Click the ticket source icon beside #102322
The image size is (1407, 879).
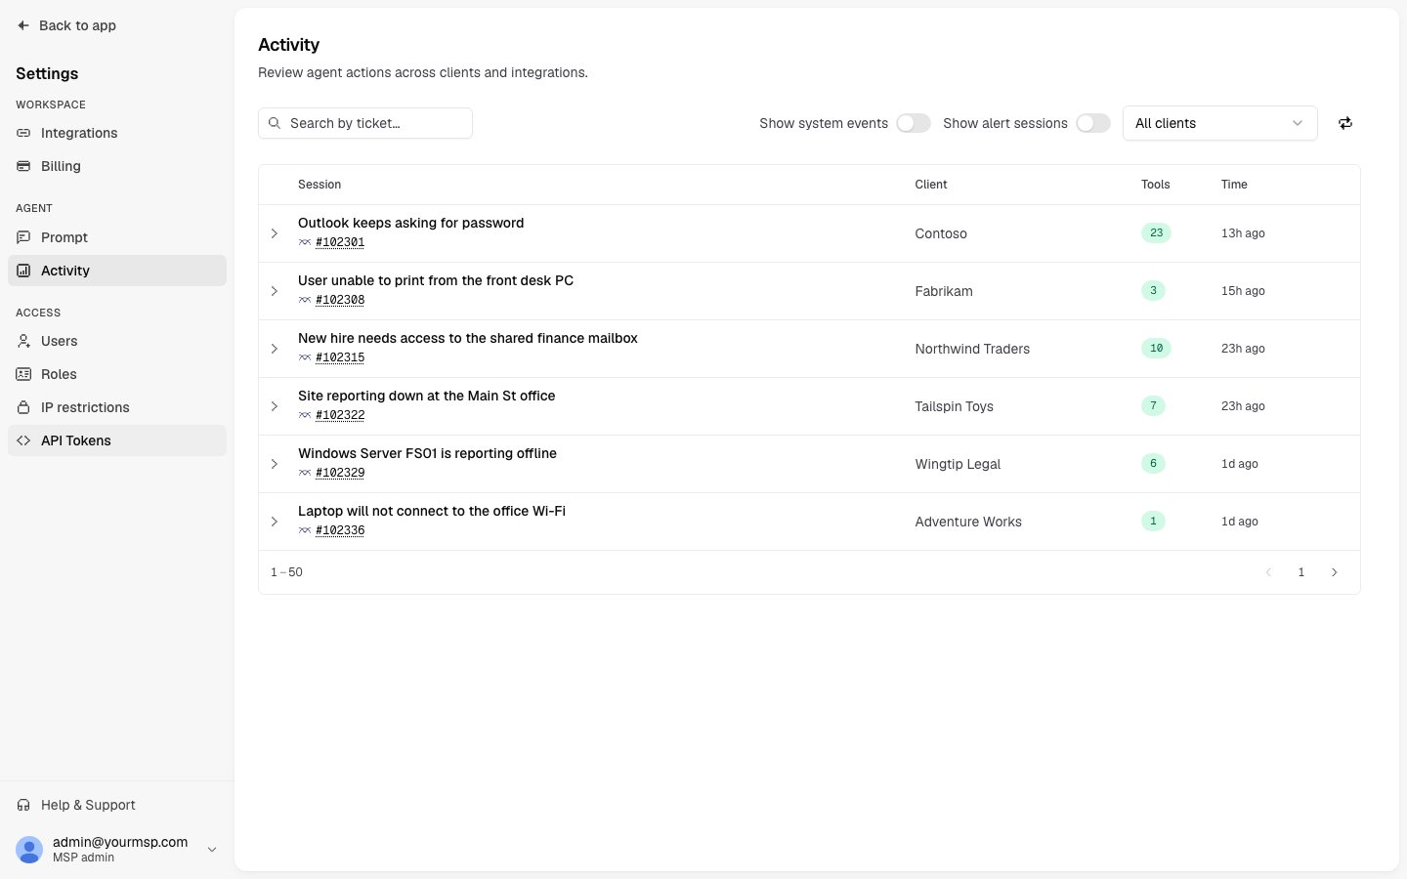(x=305, y=415)
